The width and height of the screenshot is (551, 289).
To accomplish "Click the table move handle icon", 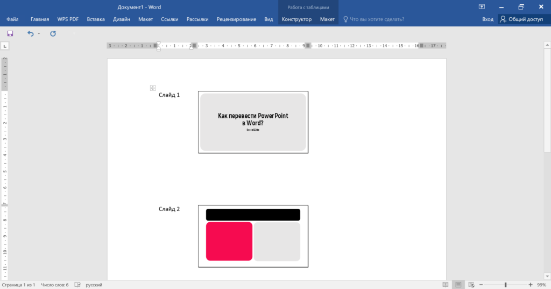I will coord(153,88).
